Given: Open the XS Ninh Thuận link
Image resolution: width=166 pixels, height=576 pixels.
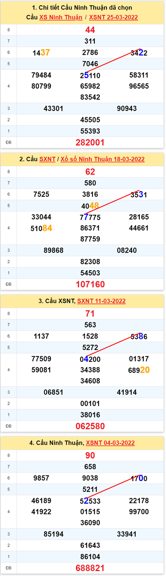Looking at the screenshot, I should 61,17.
